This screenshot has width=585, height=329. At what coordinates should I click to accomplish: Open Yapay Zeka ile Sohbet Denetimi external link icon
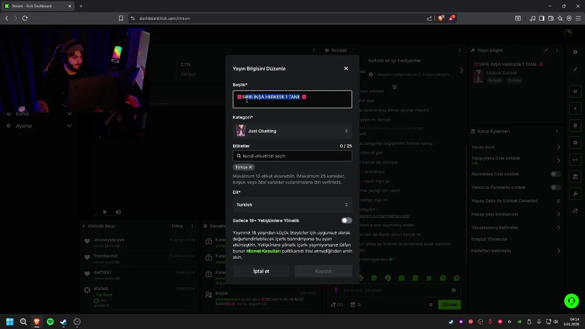coord(558,201)
